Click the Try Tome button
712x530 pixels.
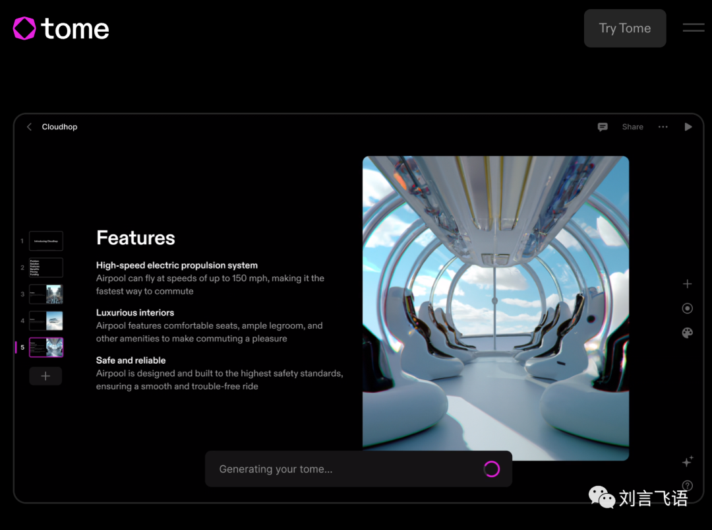[x=624, y=28]
